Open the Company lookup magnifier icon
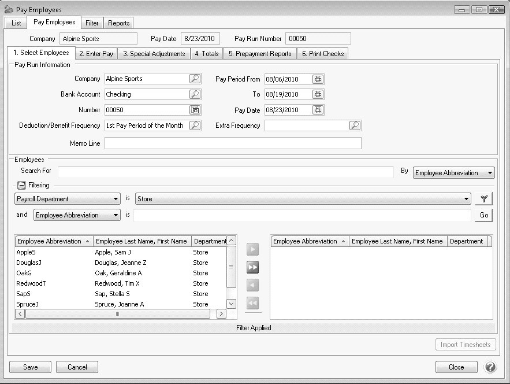This screenshot has width=510, height=384. [x=195, y=79]
